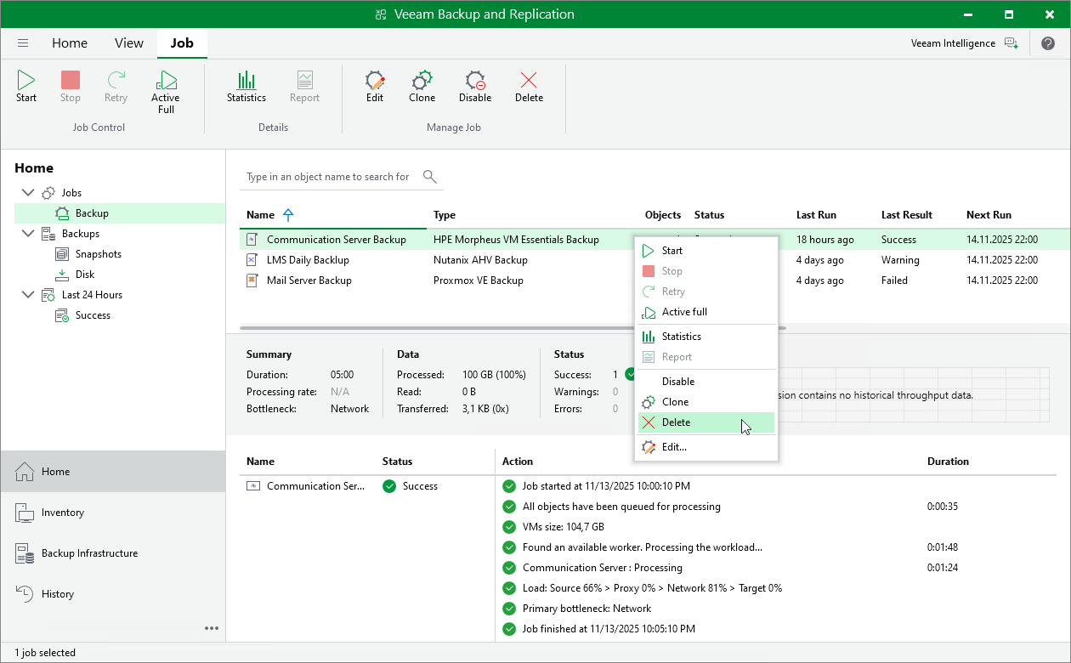Image resolution: width=1071 pixels, height=663 pixels.
Task: Open Backup Infrastructure from the sidebar
Action: pyautogui.click(x=89, y=552)
